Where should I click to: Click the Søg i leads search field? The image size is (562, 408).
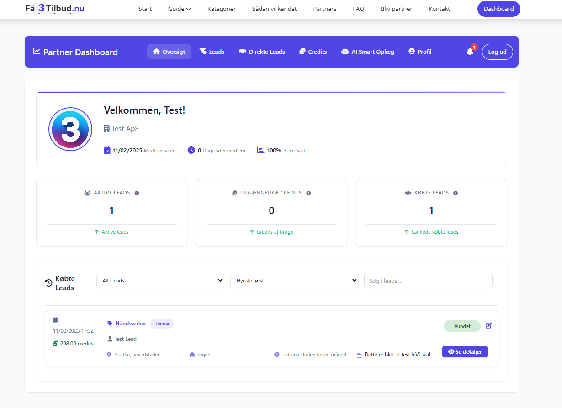[428, 281]
